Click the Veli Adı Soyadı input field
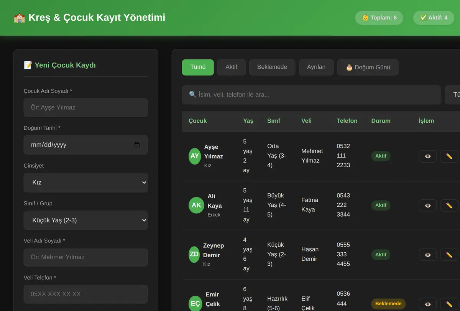The image size is (460, 311). tap(86, 257)
